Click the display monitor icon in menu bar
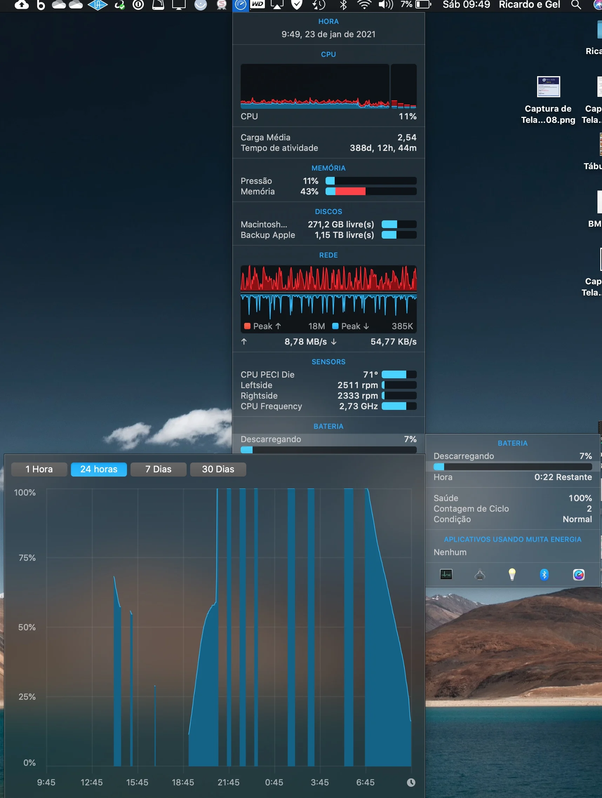 [179, 5]
